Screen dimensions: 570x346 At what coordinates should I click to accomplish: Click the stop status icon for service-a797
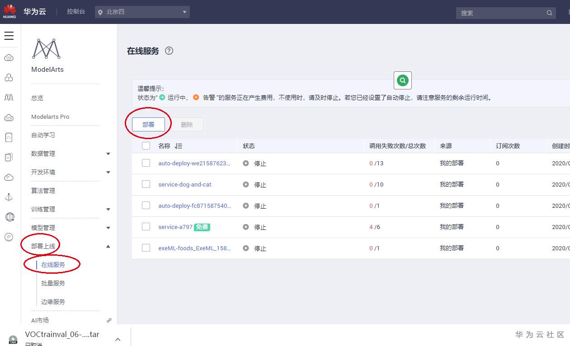(246, 227)
